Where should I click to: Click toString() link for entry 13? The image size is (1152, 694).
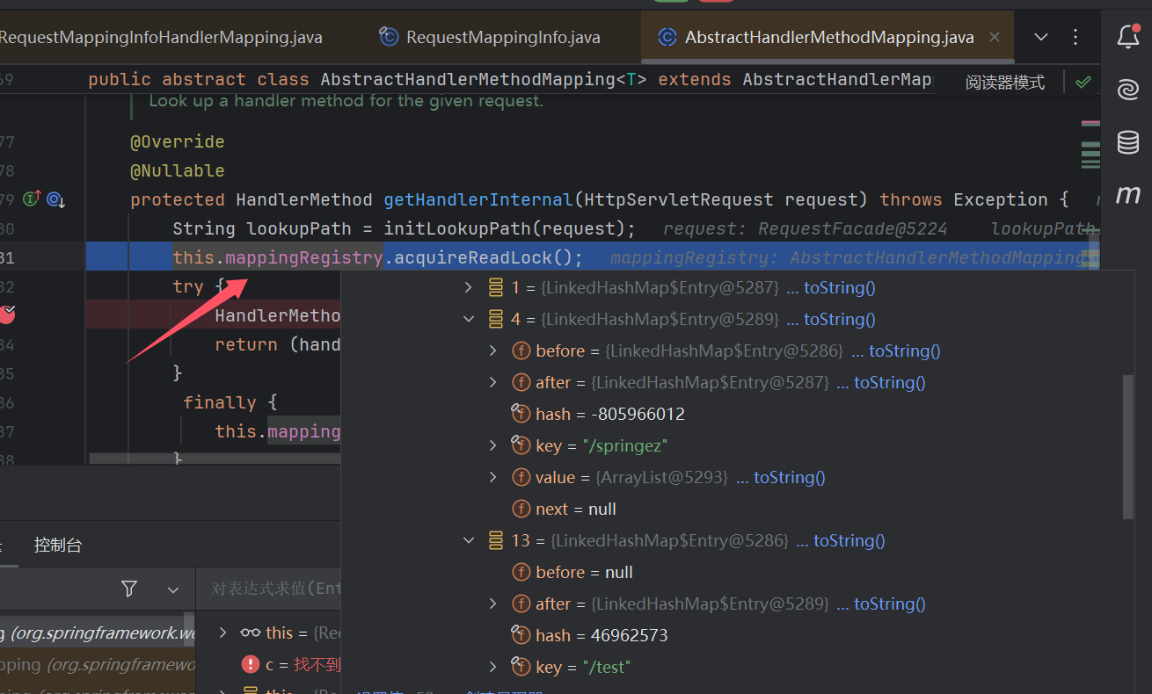(x=849, y=540)
